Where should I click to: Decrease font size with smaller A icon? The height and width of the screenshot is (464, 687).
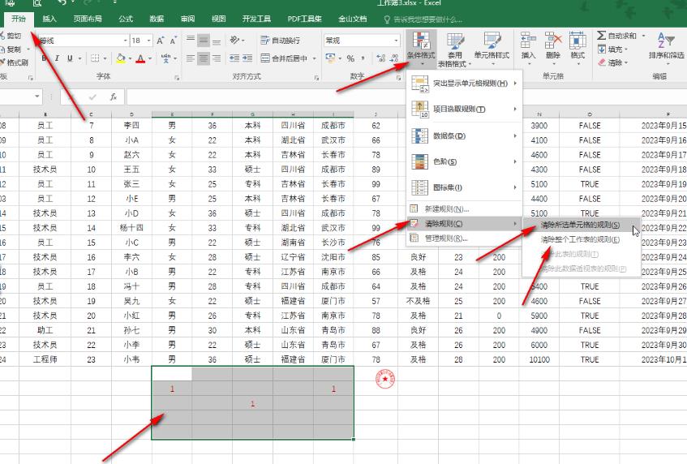click(173, 41)
